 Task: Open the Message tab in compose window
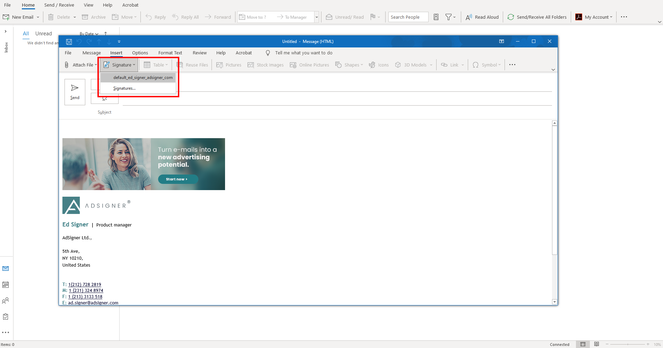click(x=92, y=53)
